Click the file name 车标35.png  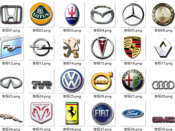tap(41, 129)
